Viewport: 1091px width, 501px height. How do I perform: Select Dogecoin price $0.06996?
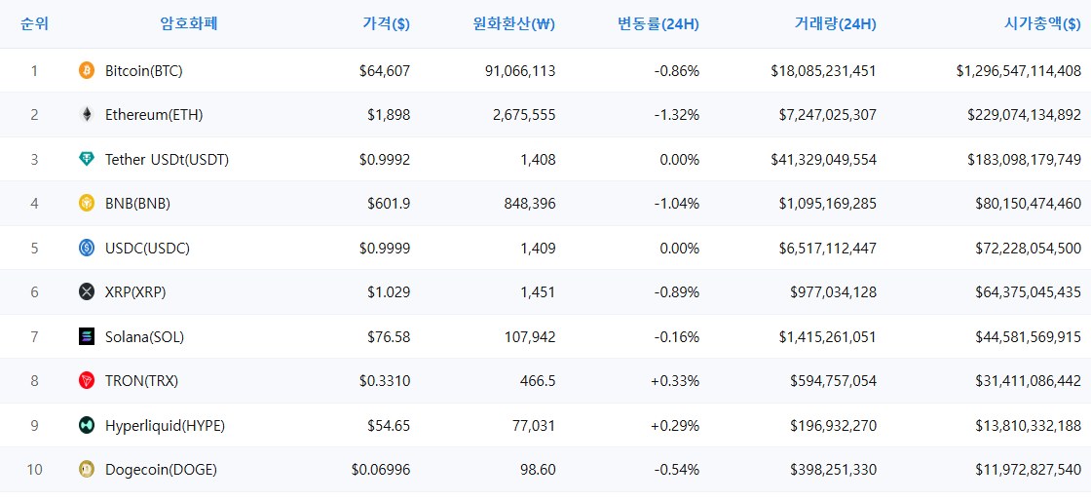tap(381, 470)
